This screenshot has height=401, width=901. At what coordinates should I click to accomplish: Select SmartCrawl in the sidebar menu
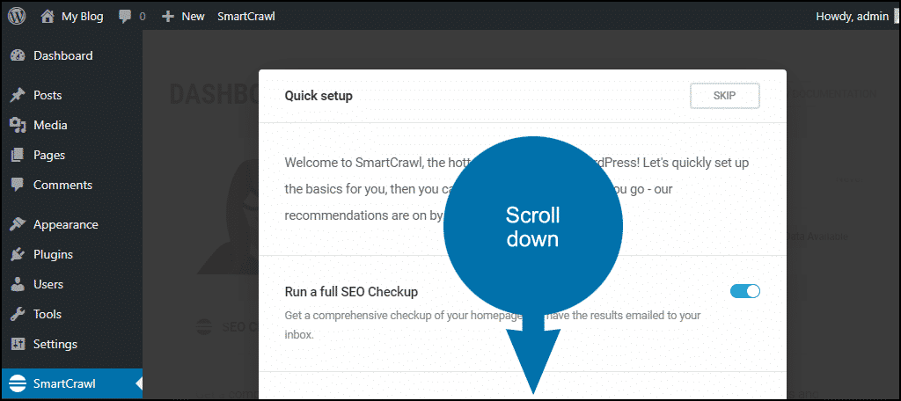(64, 383)
